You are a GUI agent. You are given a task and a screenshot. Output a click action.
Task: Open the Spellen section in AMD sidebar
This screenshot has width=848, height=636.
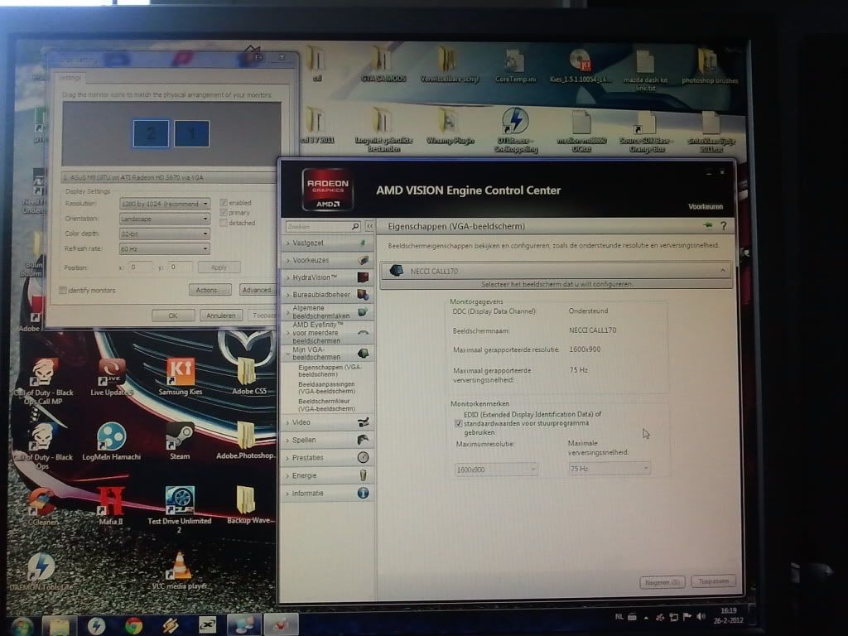328,440
